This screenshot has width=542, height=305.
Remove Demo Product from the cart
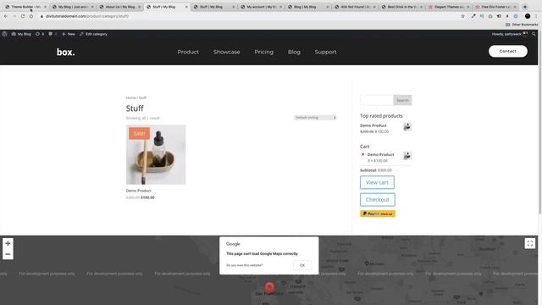pyautogui.click(x=362, y=154)
